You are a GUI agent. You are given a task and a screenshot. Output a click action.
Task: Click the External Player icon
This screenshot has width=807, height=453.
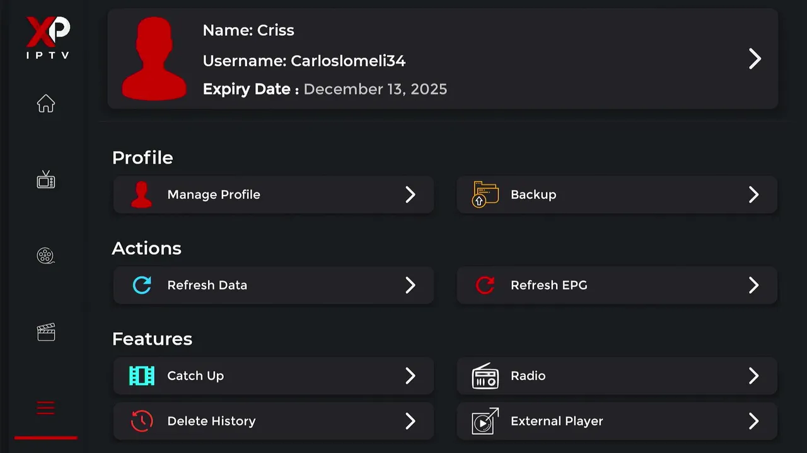click(x=485, y=421)
